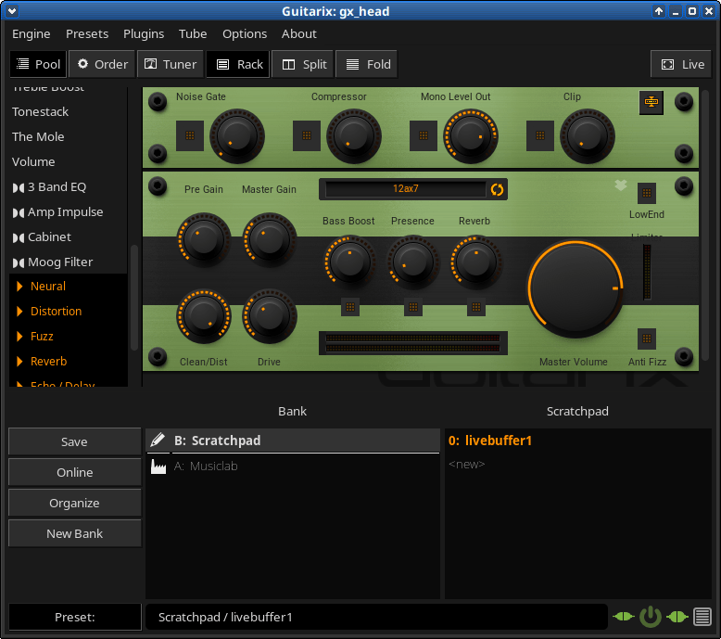The height and width of the screenshot is (639, 721).
Task: Toggle the Presence switch
Action: click(413, 307)
